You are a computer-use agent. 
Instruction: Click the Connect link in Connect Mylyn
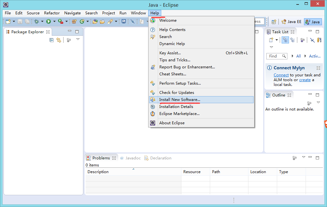click(x=281, y=75)
